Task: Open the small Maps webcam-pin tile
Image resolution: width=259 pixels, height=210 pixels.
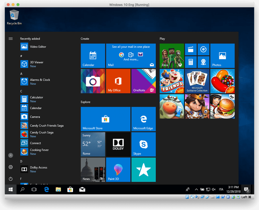Action: tap(204, 62)
